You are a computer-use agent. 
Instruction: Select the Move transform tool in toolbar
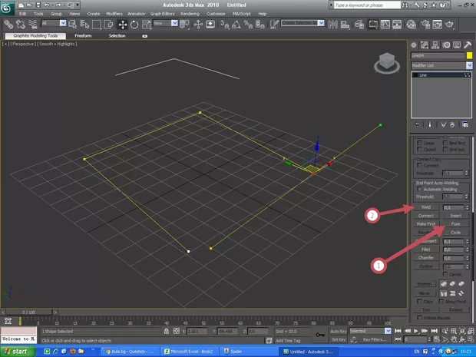pos(122,24)
